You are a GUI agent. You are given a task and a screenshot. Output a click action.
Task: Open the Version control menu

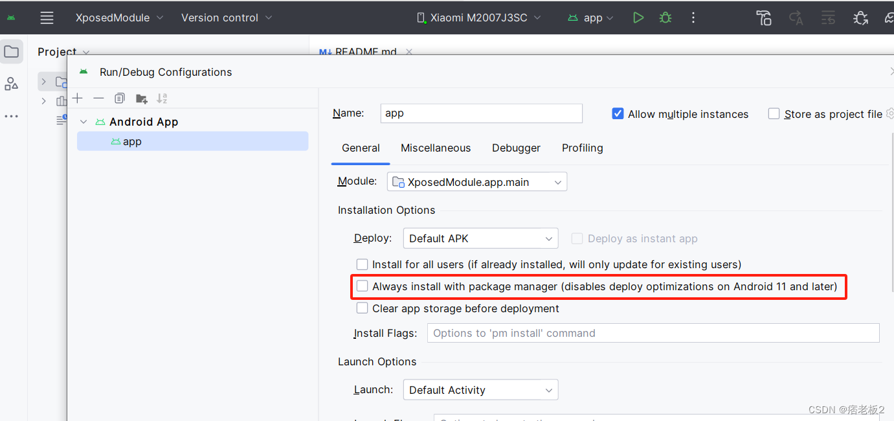pyautogui.click(x=220, y=17)
